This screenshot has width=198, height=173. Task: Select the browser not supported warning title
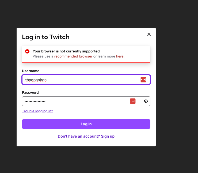coord(66,51)
